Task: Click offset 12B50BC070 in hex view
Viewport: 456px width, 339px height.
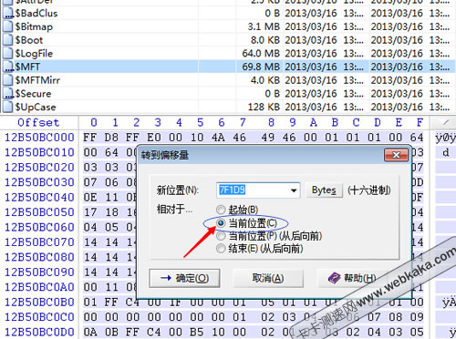Action: 39,242
